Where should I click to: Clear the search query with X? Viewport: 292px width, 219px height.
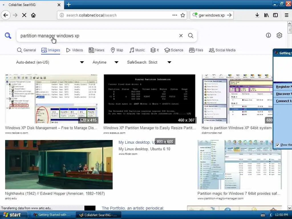point(181,36)
